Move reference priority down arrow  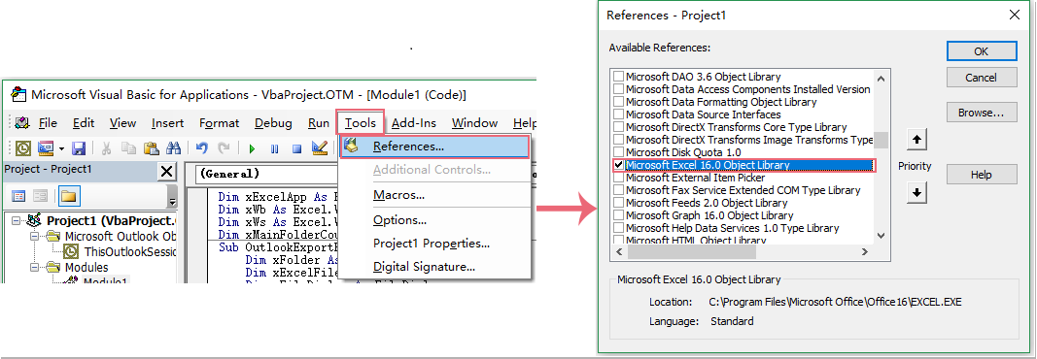click(x=916, y=193)
